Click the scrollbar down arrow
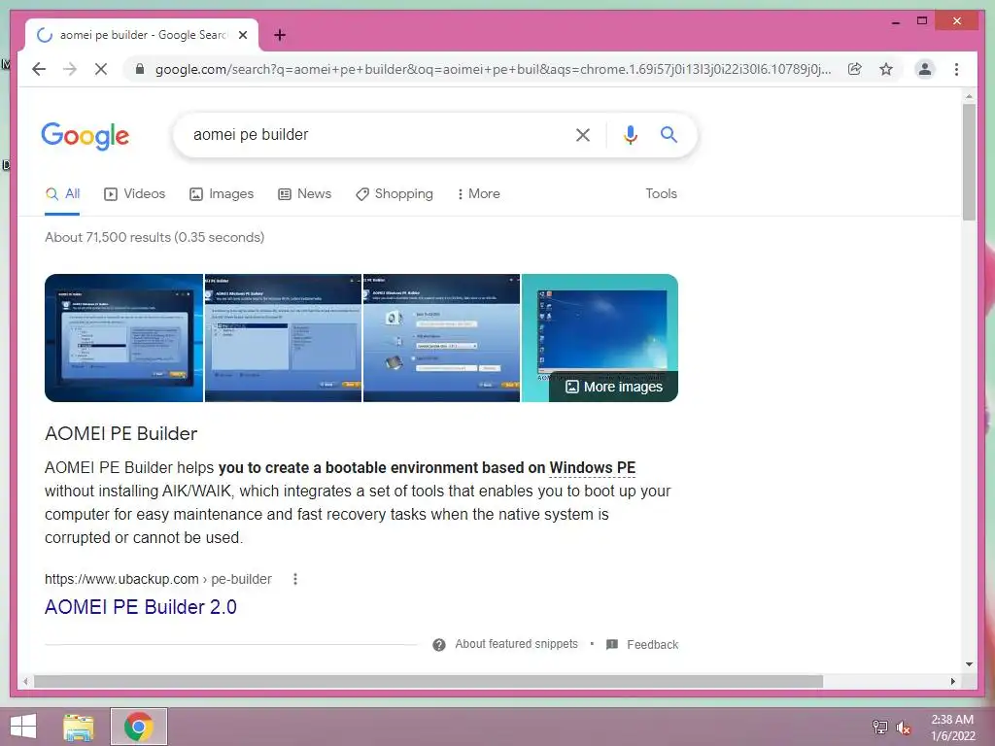The width and height of the screenshot is (995, 746). (969, 664)
